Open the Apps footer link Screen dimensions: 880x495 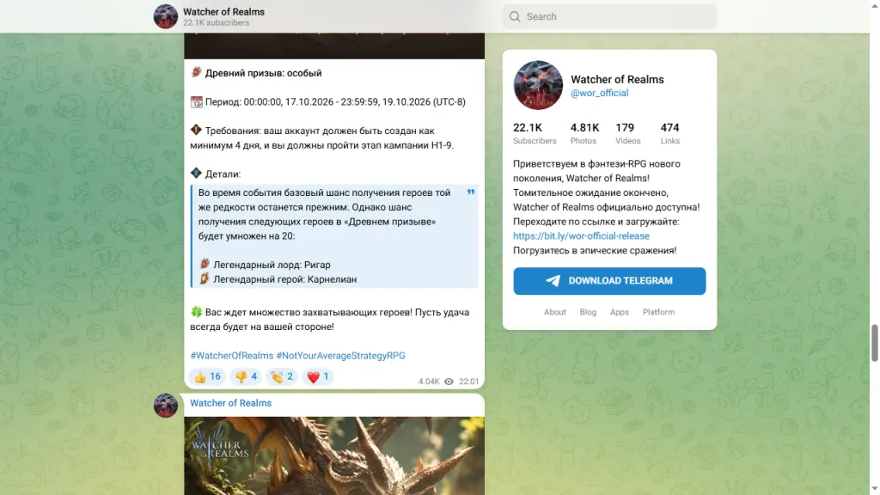[619, 312]
